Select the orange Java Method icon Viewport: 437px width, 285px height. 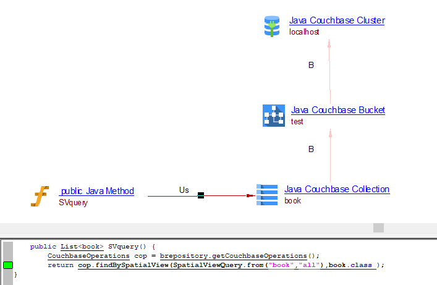[x=40, y=196]
